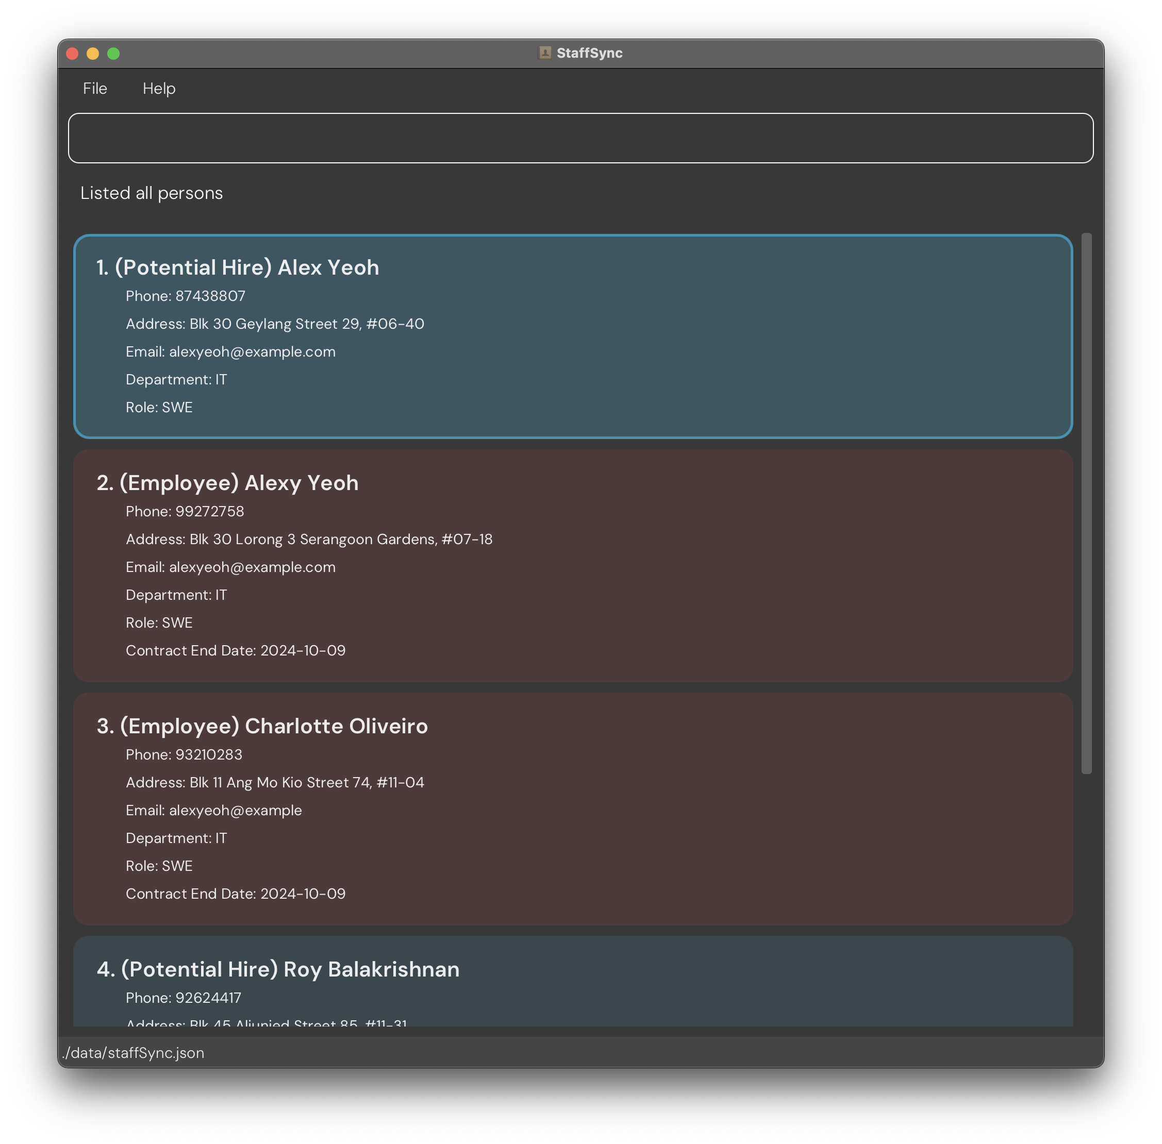Screen dimensions: 1162x1144
Task: Open the Help menu
Action: pos(159,88)
